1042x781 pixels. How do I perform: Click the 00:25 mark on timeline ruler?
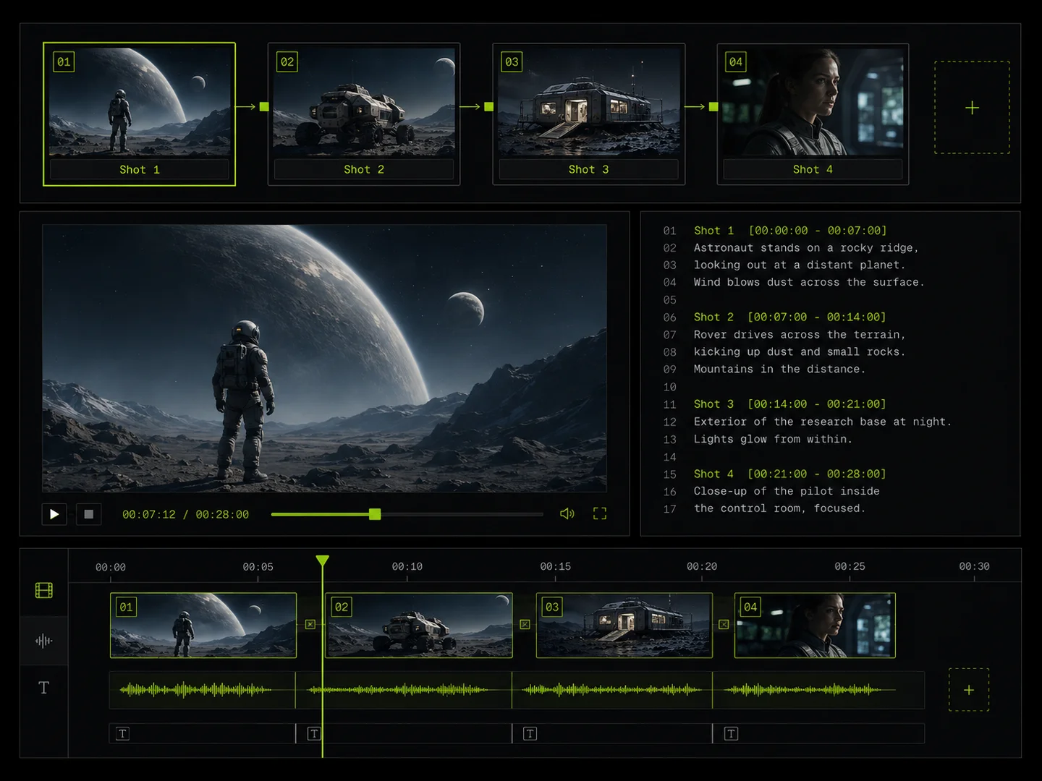850,567
